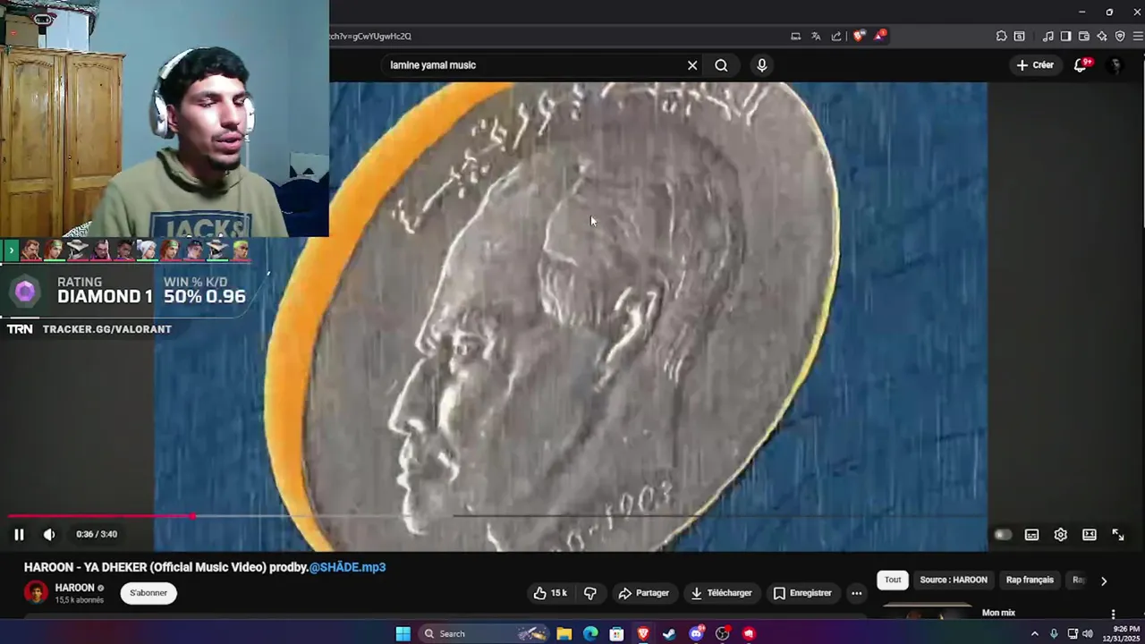Save video with Enregistrer button
Screen dimensions: 1145x644
tap(802, 593)
